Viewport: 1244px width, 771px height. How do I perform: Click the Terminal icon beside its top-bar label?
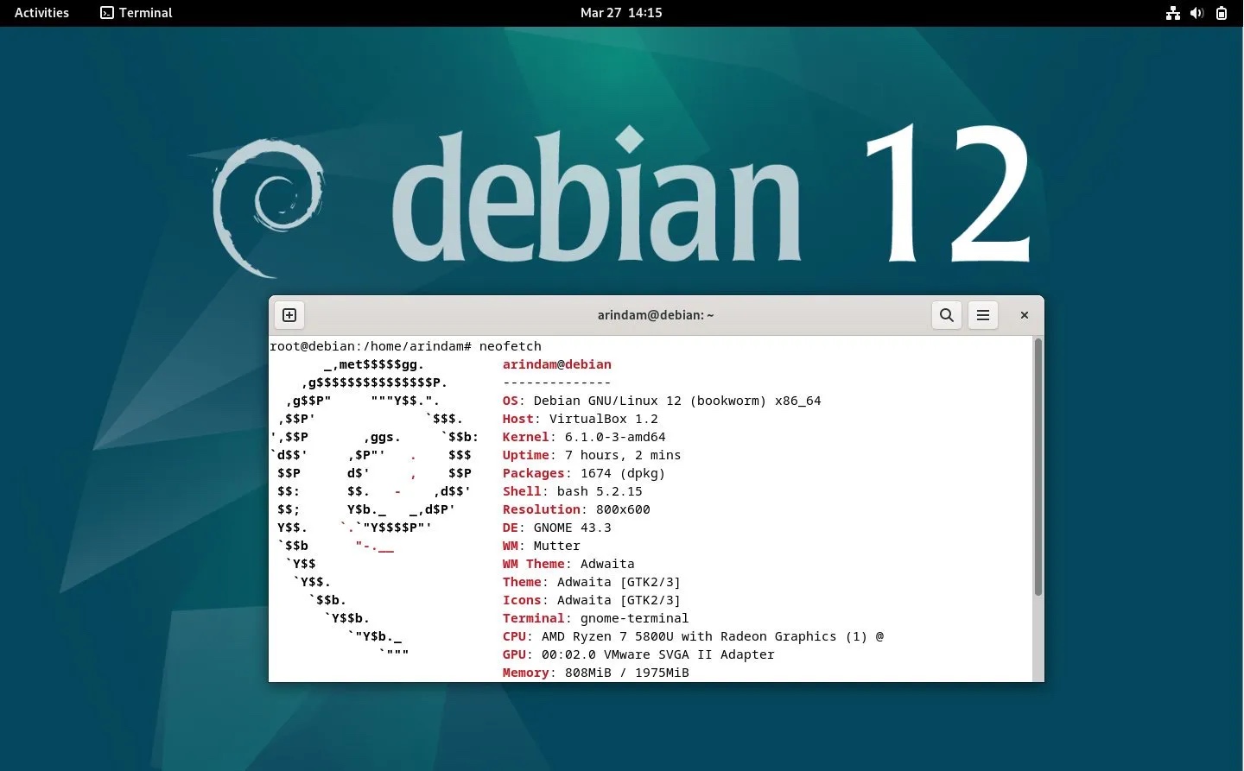[106, 13]
